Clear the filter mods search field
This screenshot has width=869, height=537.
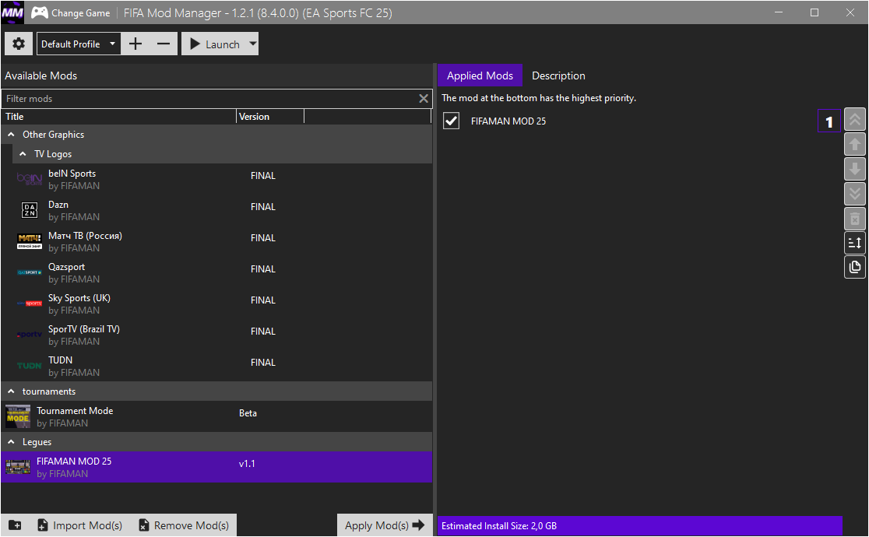point(424,99)
